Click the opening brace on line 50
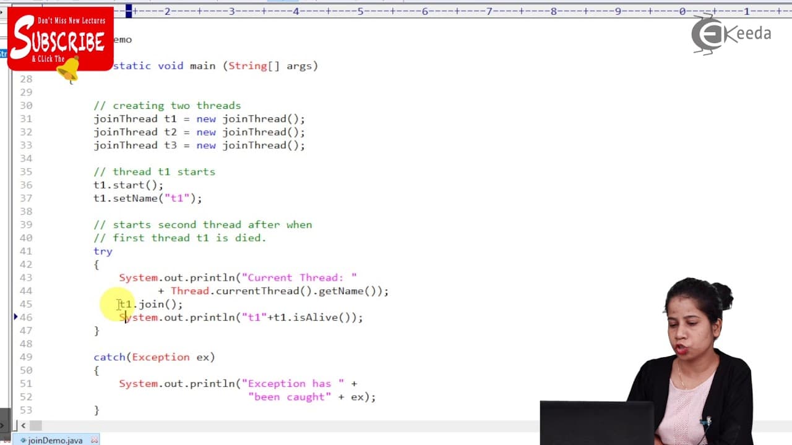Screen dimensions: 792x445 pyautogui.click(x=97, y=370)
